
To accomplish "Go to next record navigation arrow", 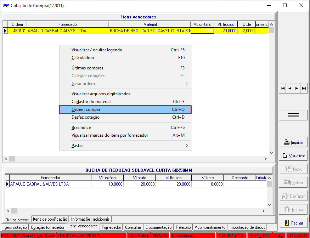I will pos(297,88).
